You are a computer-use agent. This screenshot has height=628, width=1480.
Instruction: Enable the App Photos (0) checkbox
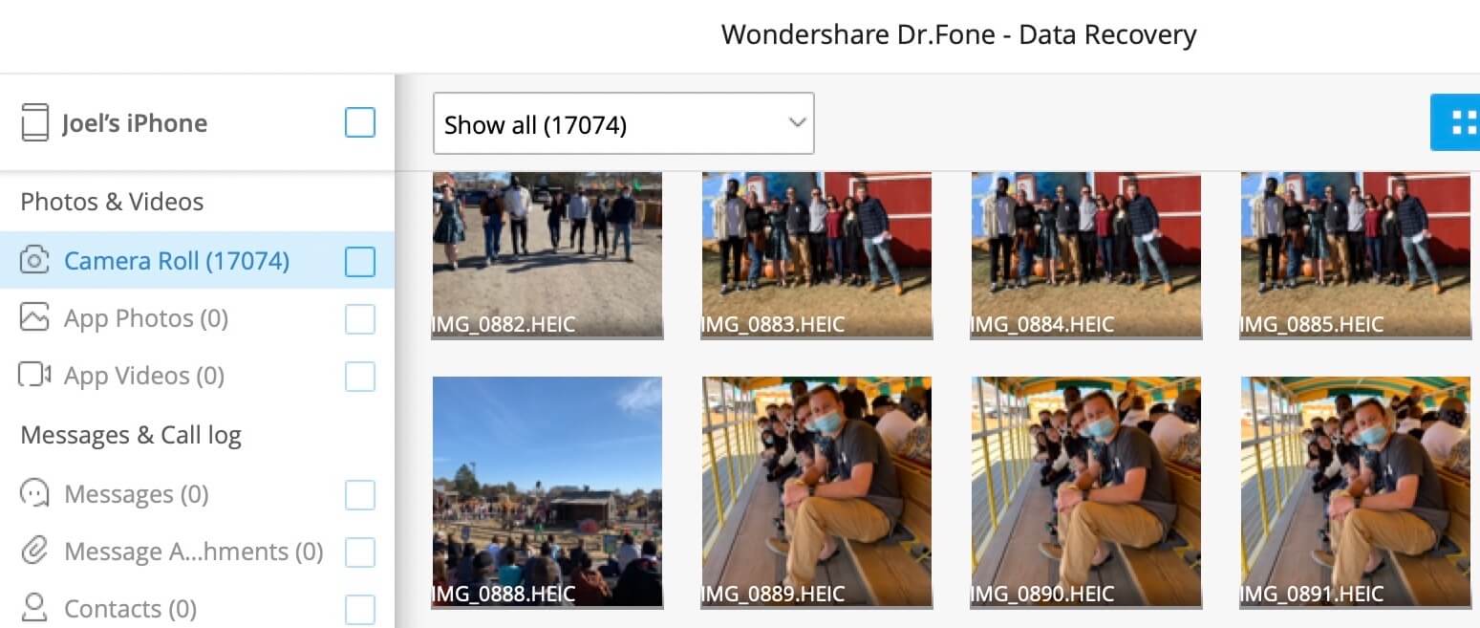[x=360, y=318]
